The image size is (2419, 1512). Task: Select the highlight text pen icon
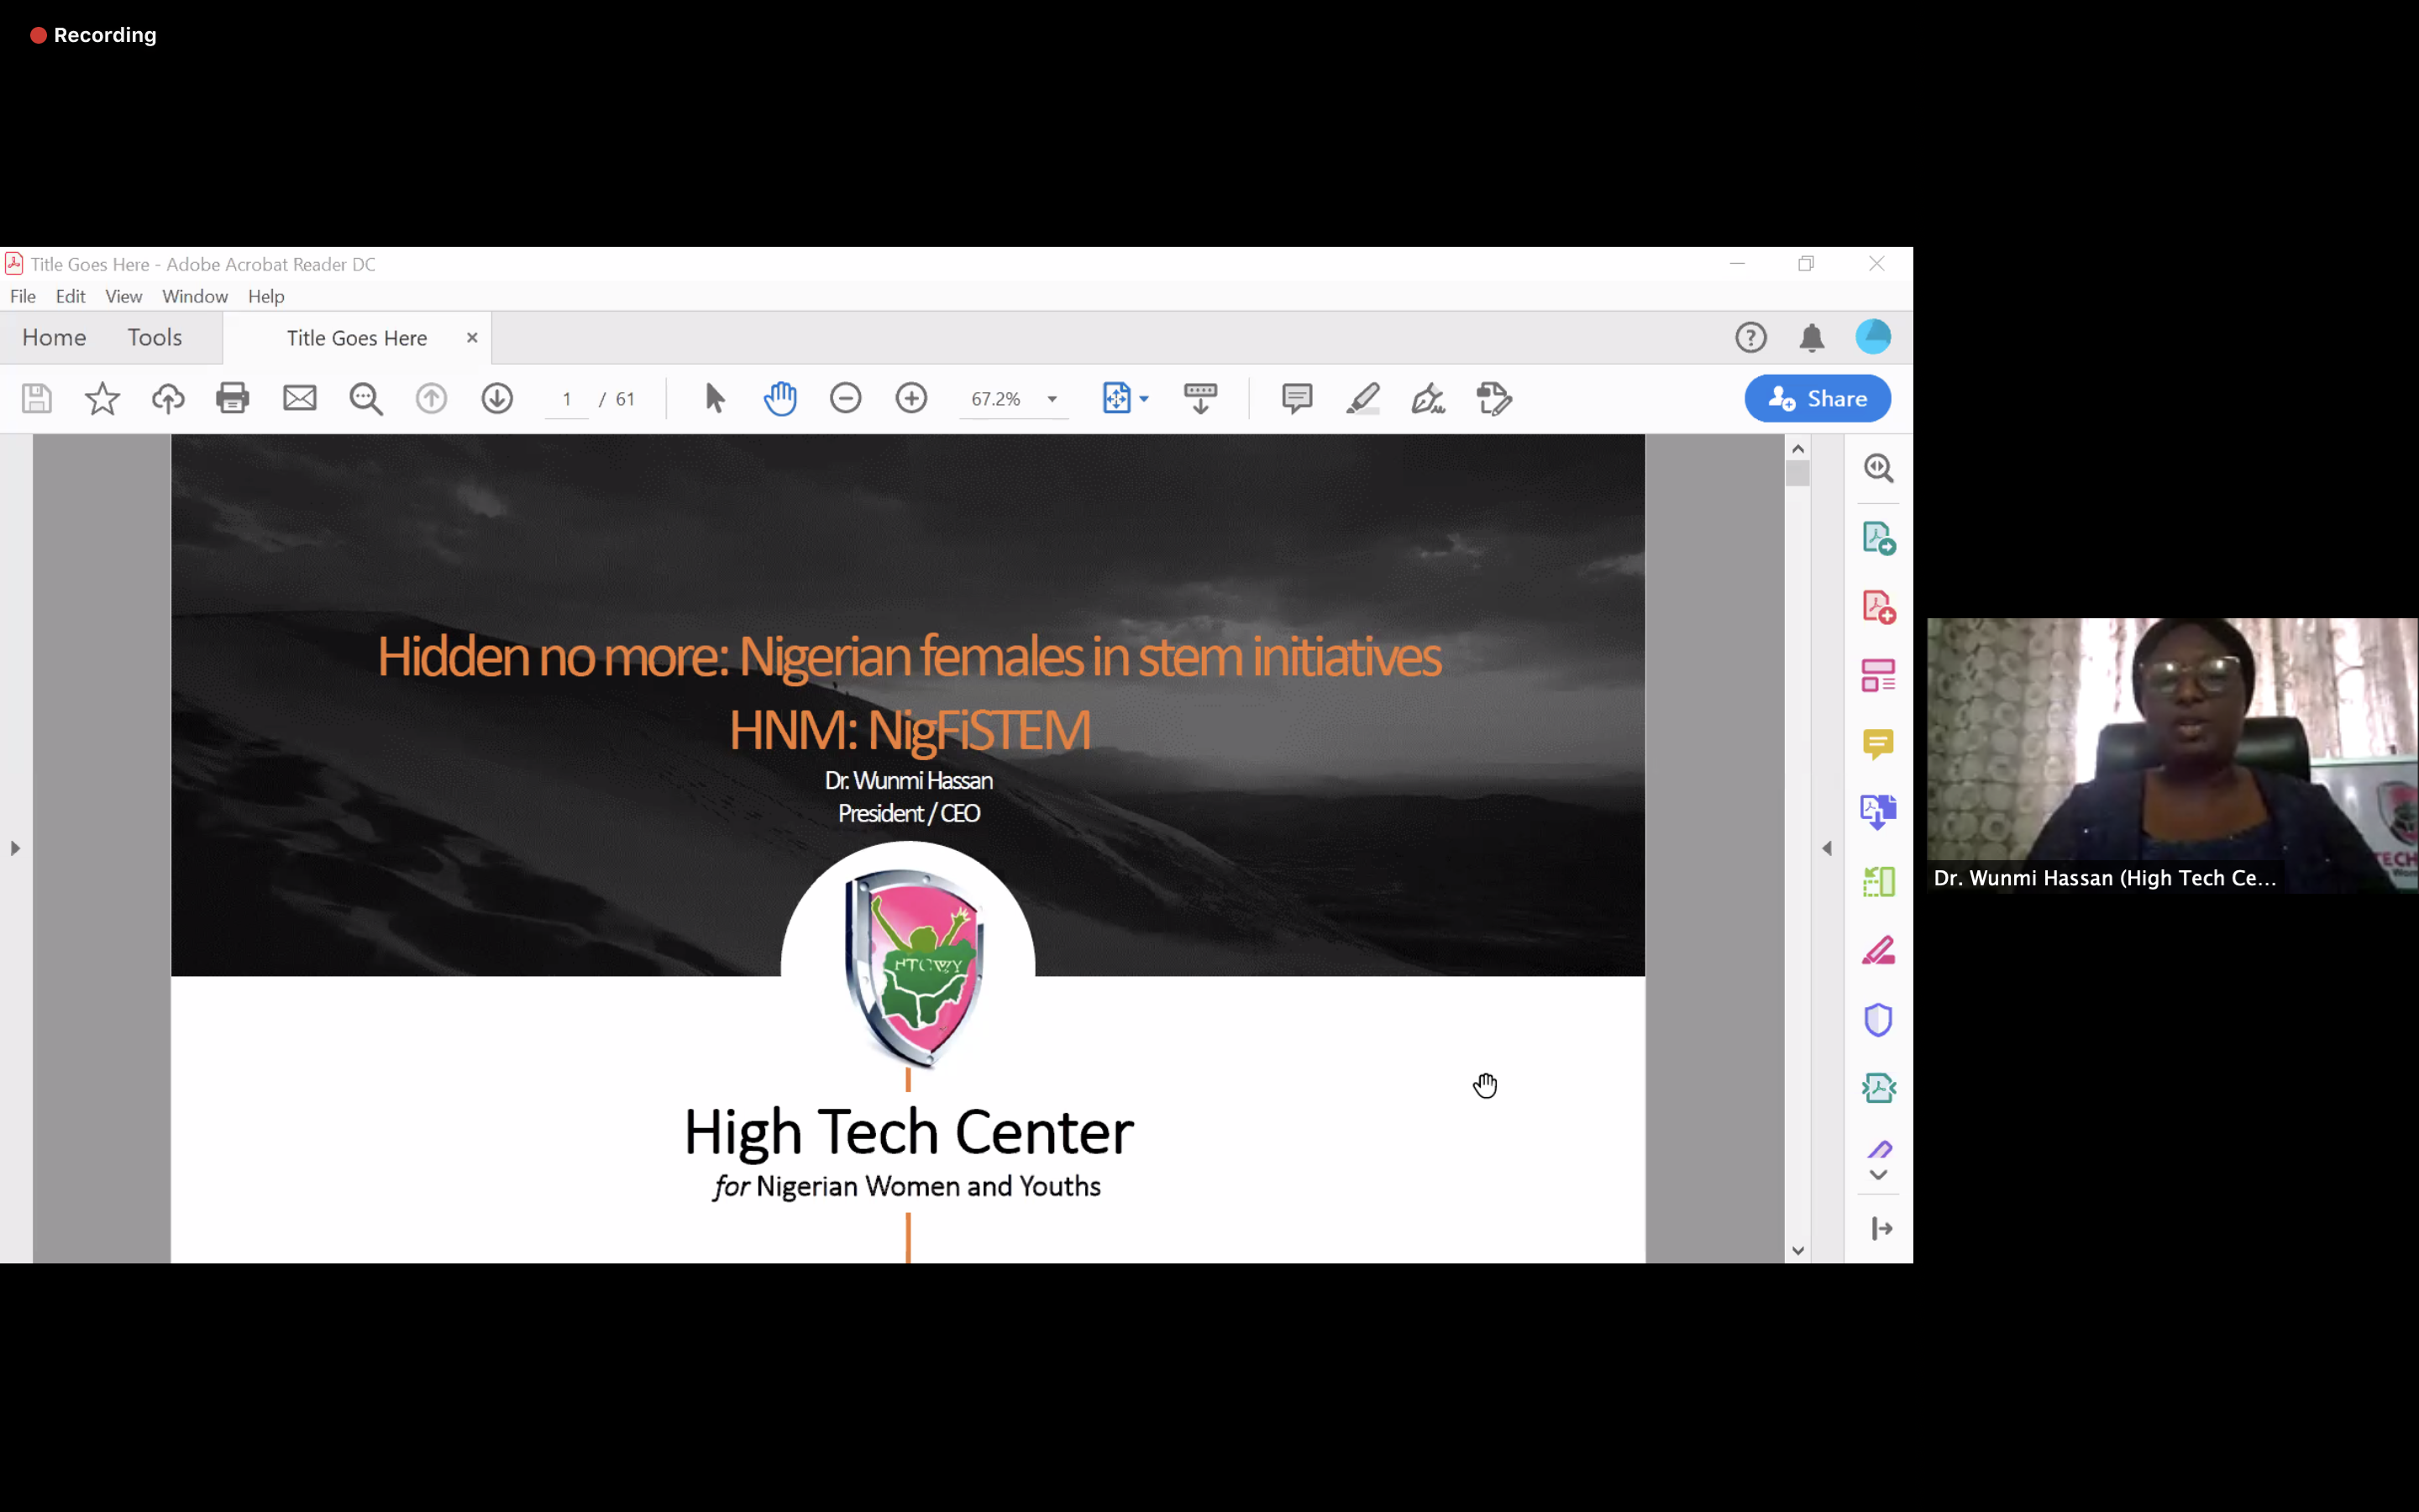[x=1363, y=399]
